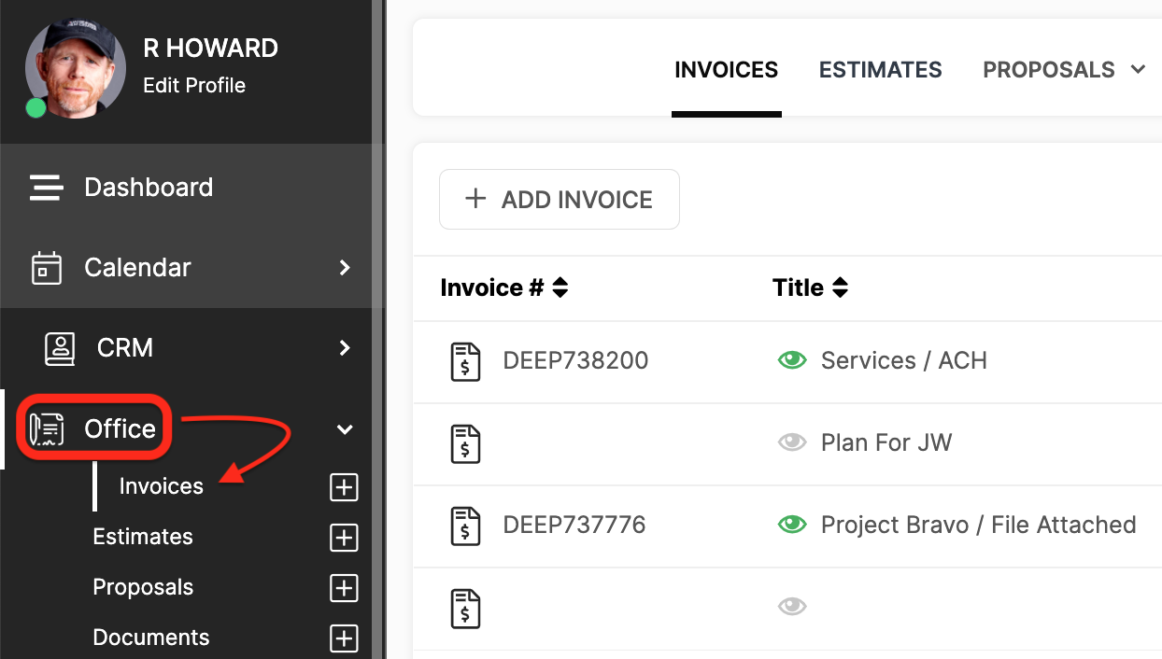Screen dimensions: 1162x659
Task: Click the ADD INVOICE button
Action: [x=559, y=199]
